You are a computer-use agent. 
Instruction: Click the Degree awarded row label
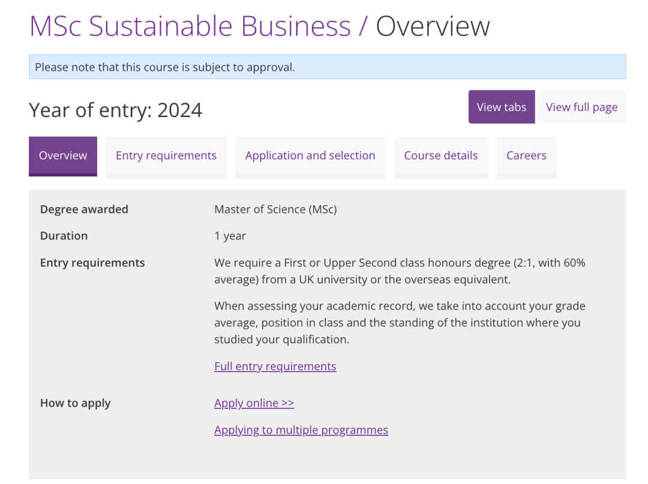pos(84,209)
